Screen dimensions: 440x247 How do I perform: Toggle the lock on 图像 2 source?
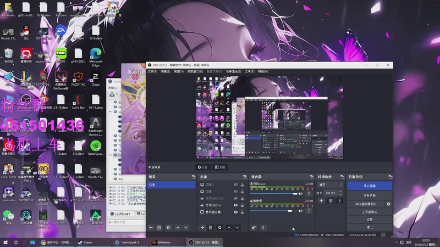[242, 185]
